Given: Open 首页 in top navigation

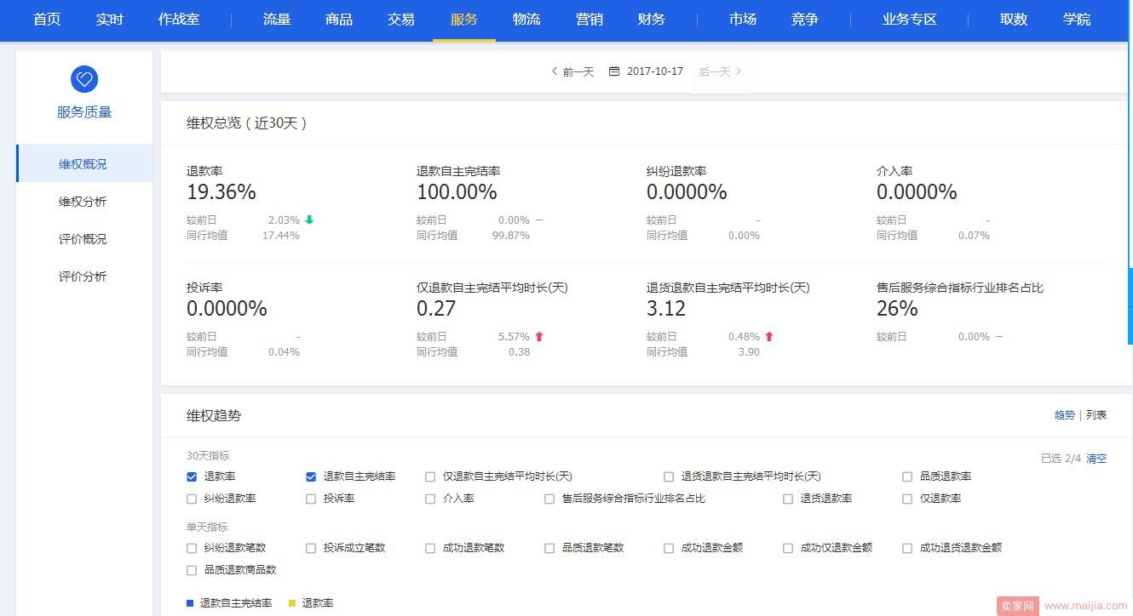Looking at the screenshot, I should (47, 20).
